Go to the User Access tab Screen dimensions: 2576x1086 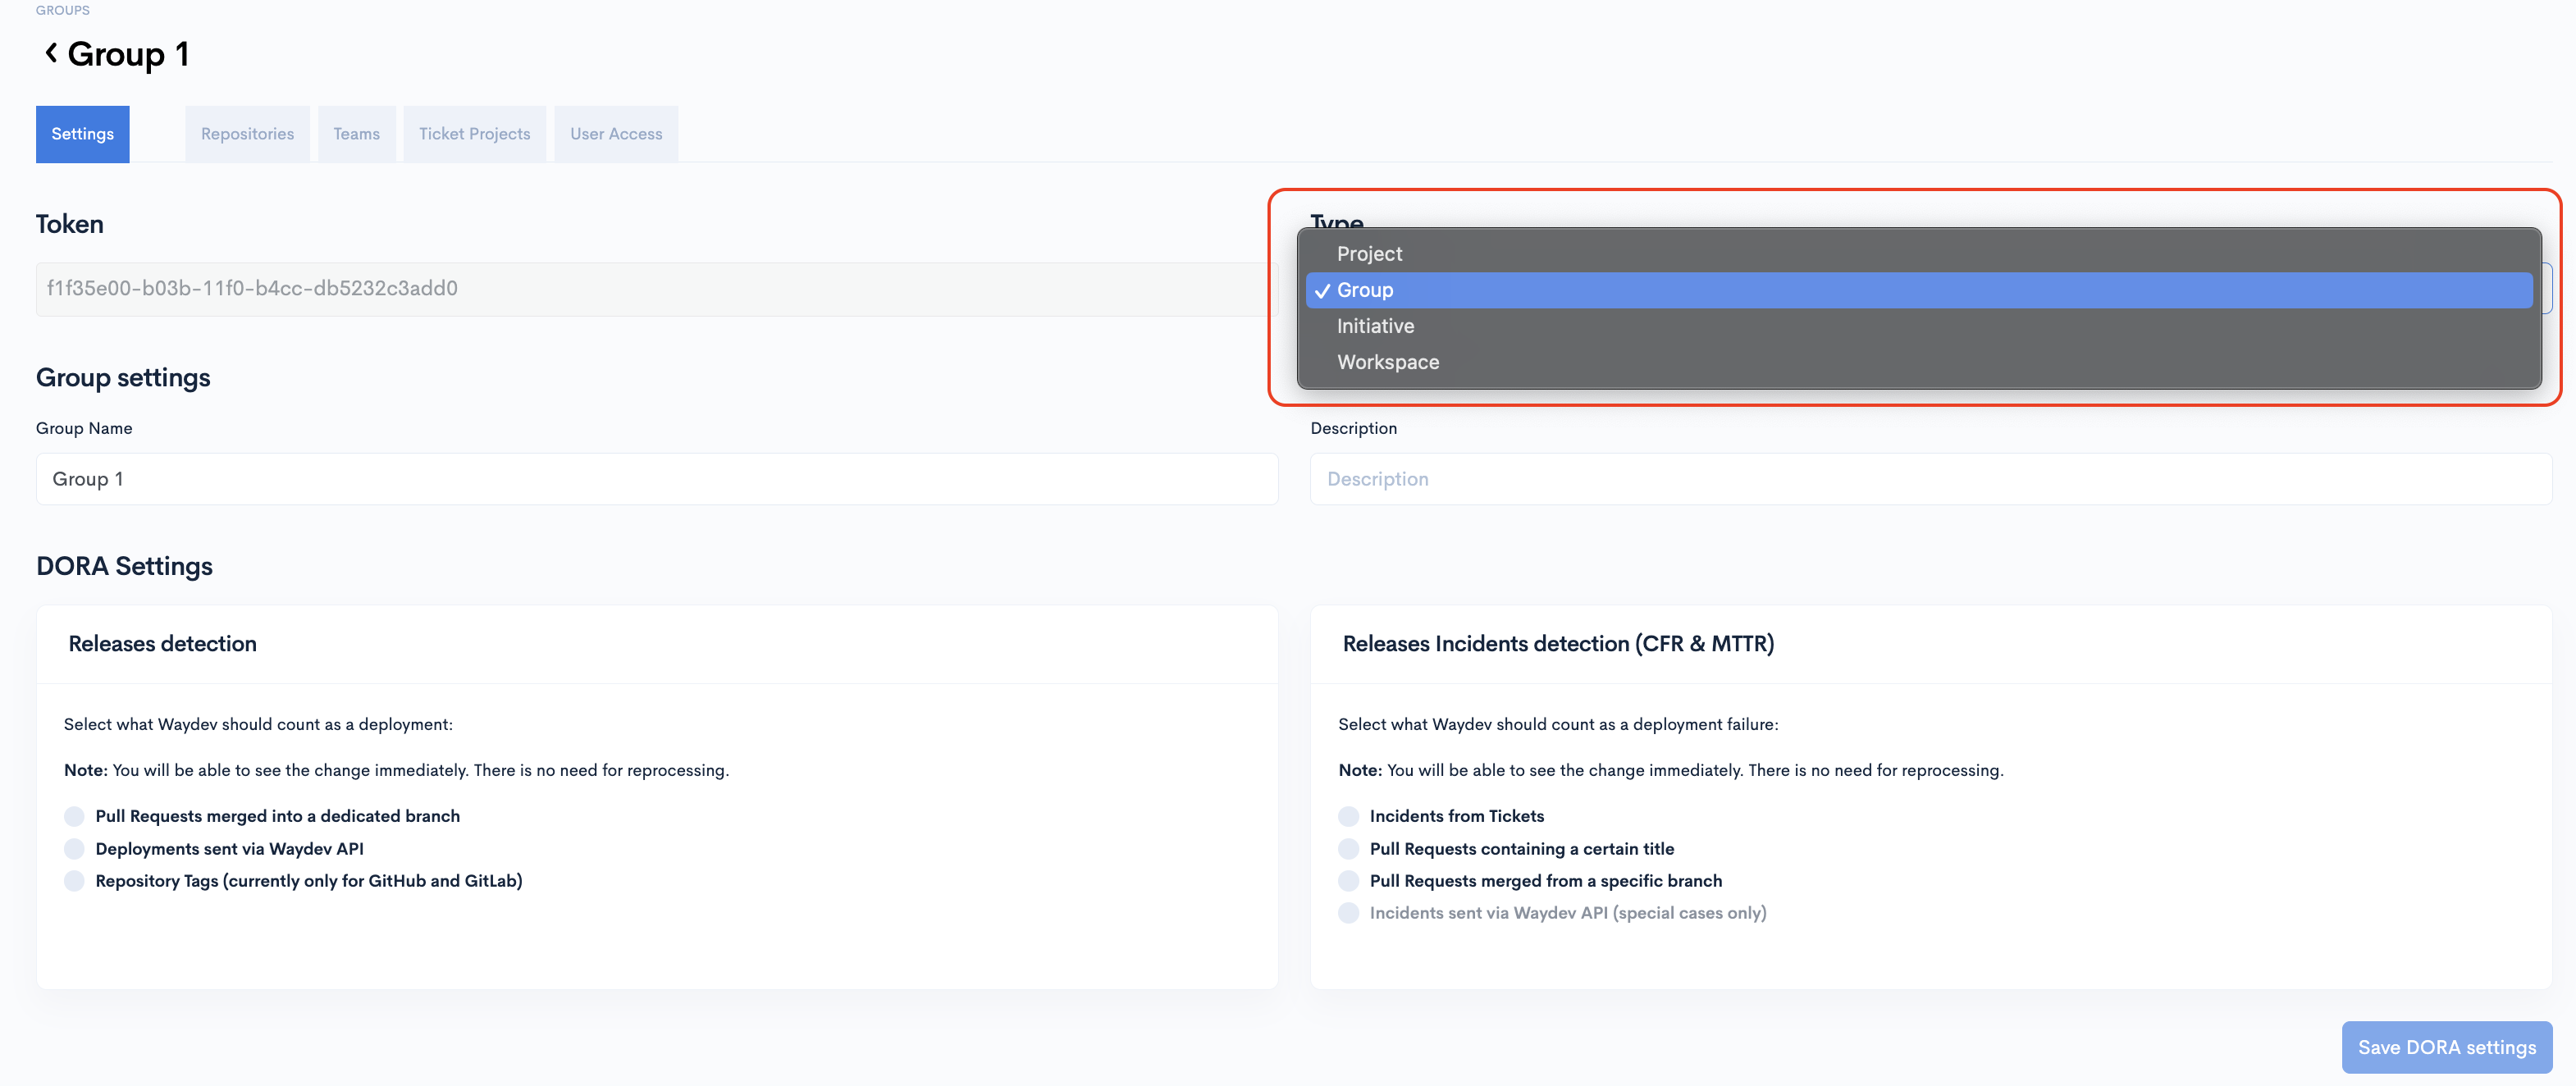[x=616, y=134]
